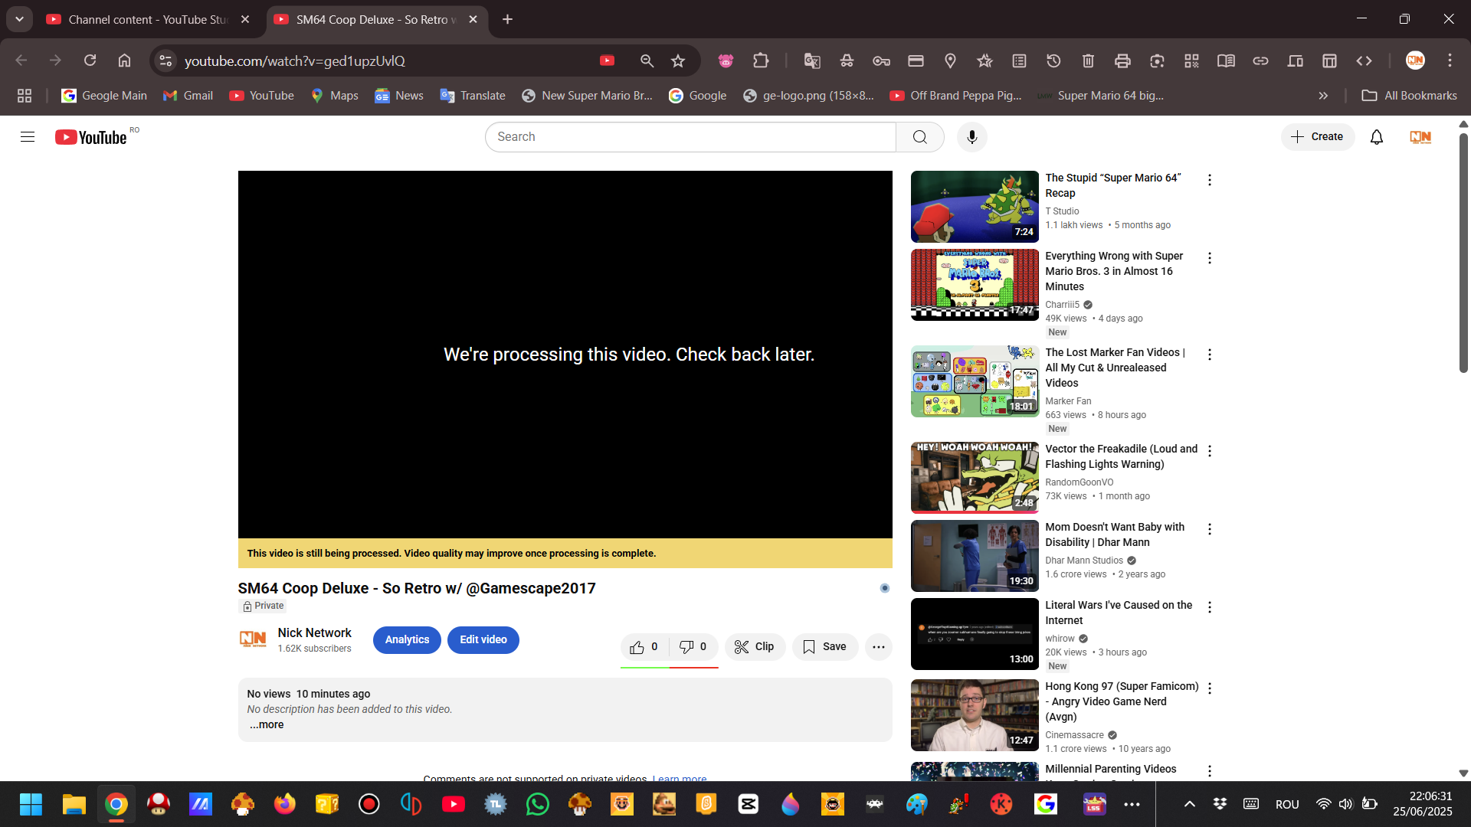This screenshot has height=827, width=1471.
Task: Open a new browser tab
Action: coord(507,19)
